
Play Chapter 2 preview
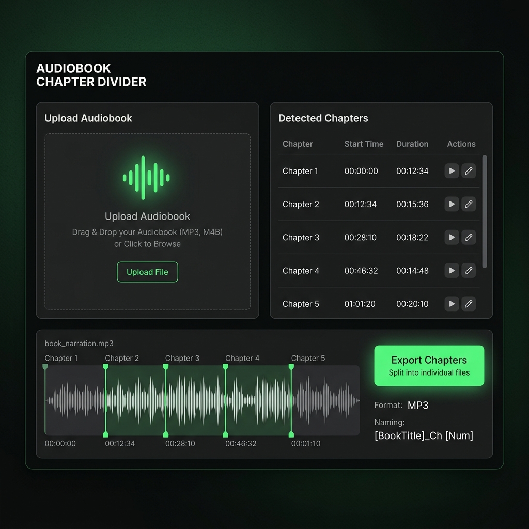point(452,204)
